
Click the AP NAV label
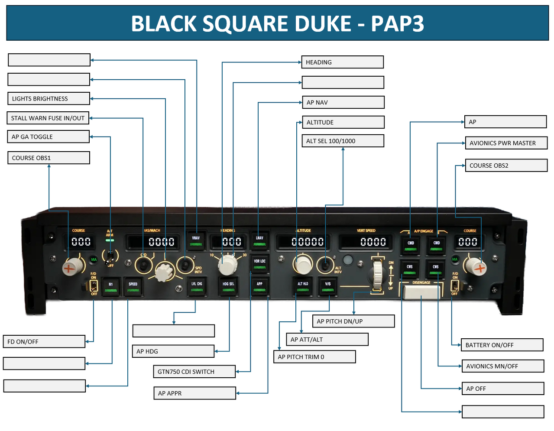(x=343, y=102)
